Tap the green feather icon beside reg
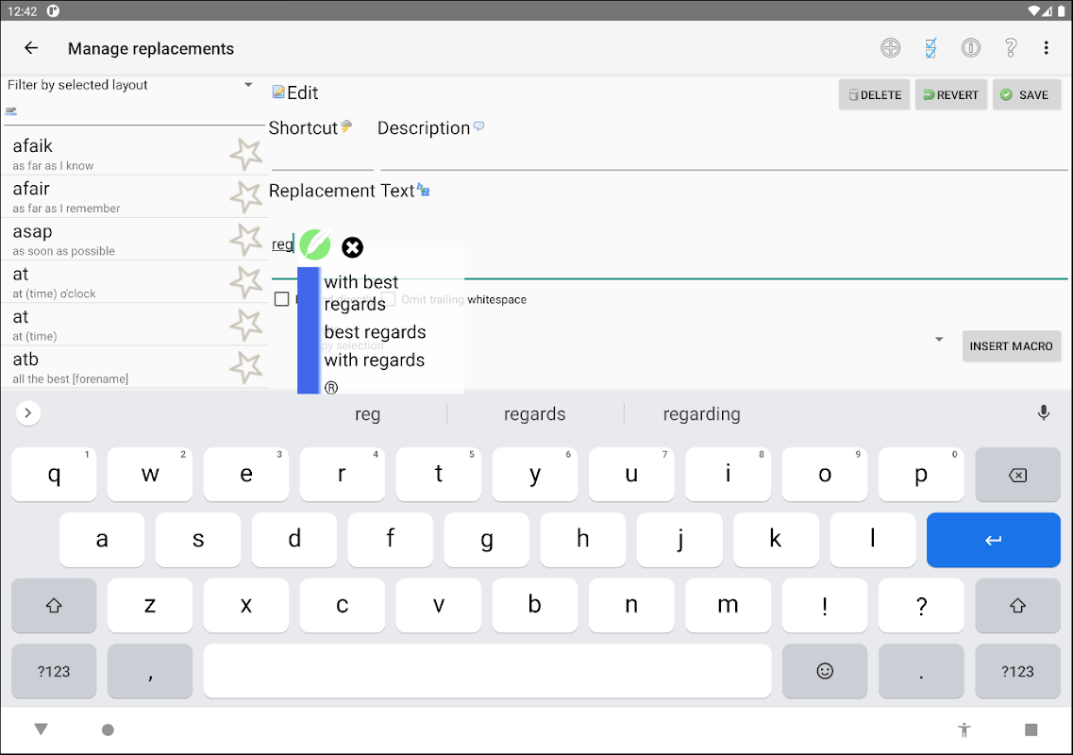This screenshot has width=1073, height=755. click(x=315, y=244)
